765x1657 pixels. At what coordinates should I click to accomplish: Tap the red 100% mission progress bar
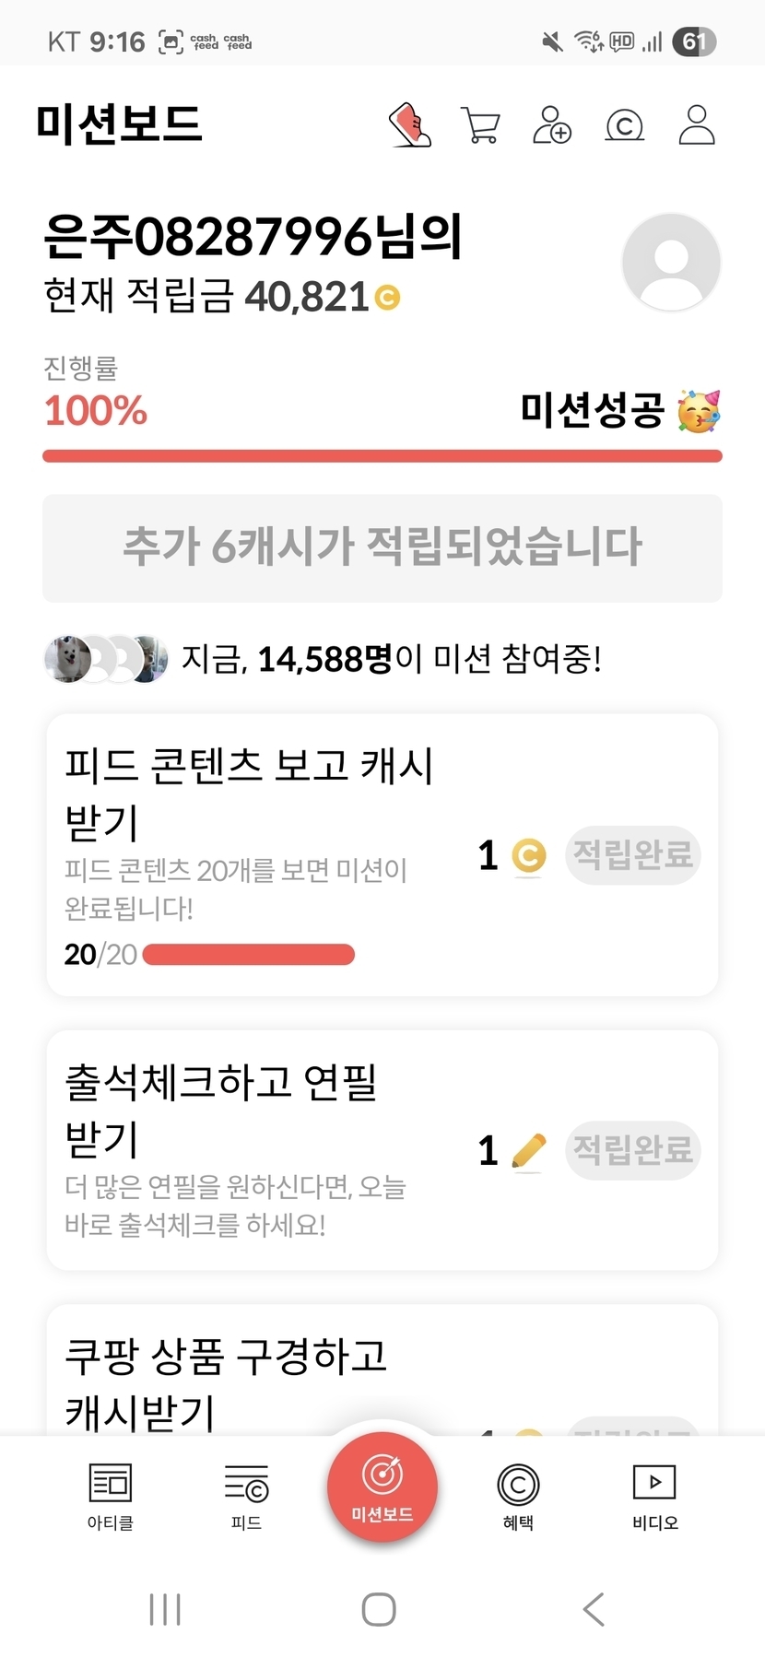click(382, 455)
